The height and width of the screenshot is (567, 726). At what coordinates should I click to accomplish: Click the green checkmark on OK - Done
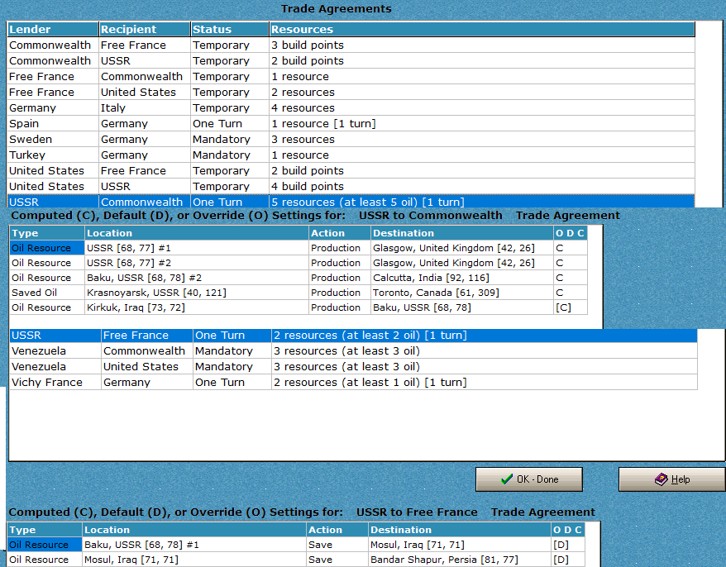coord(507,479)
